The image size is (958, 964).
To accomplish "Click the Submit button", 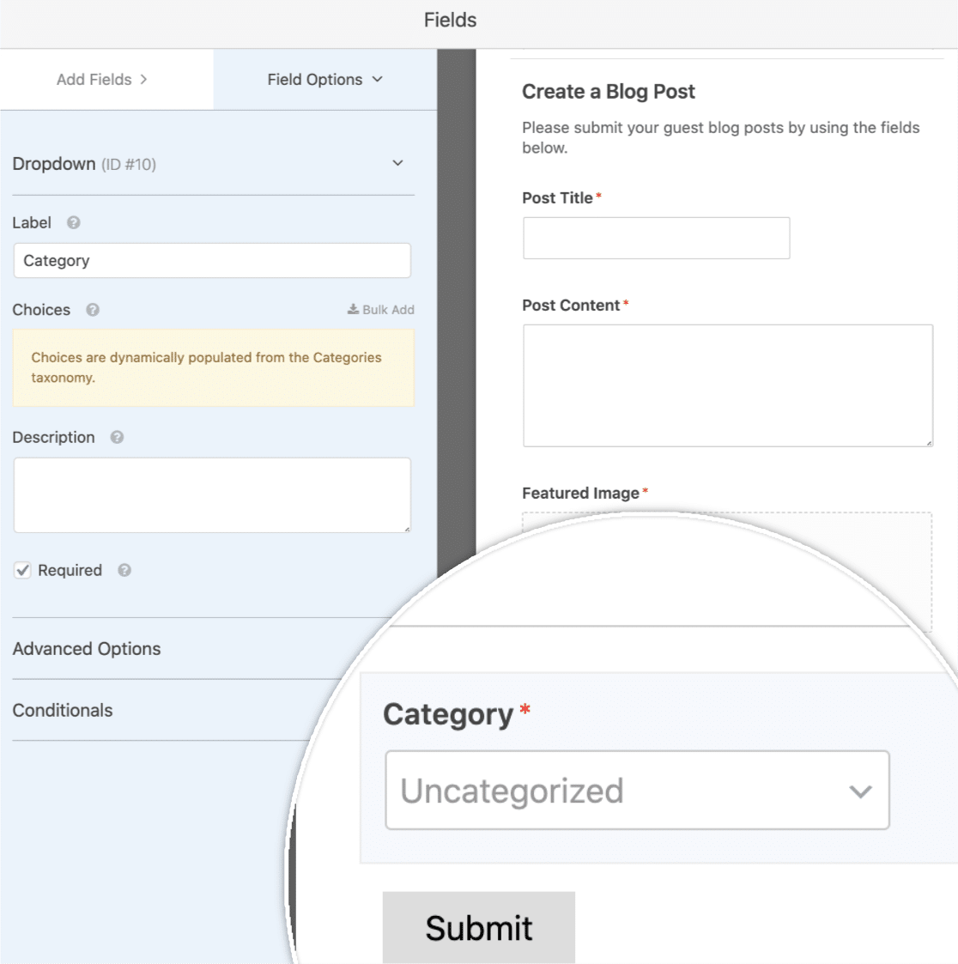I will pos(479,927).
